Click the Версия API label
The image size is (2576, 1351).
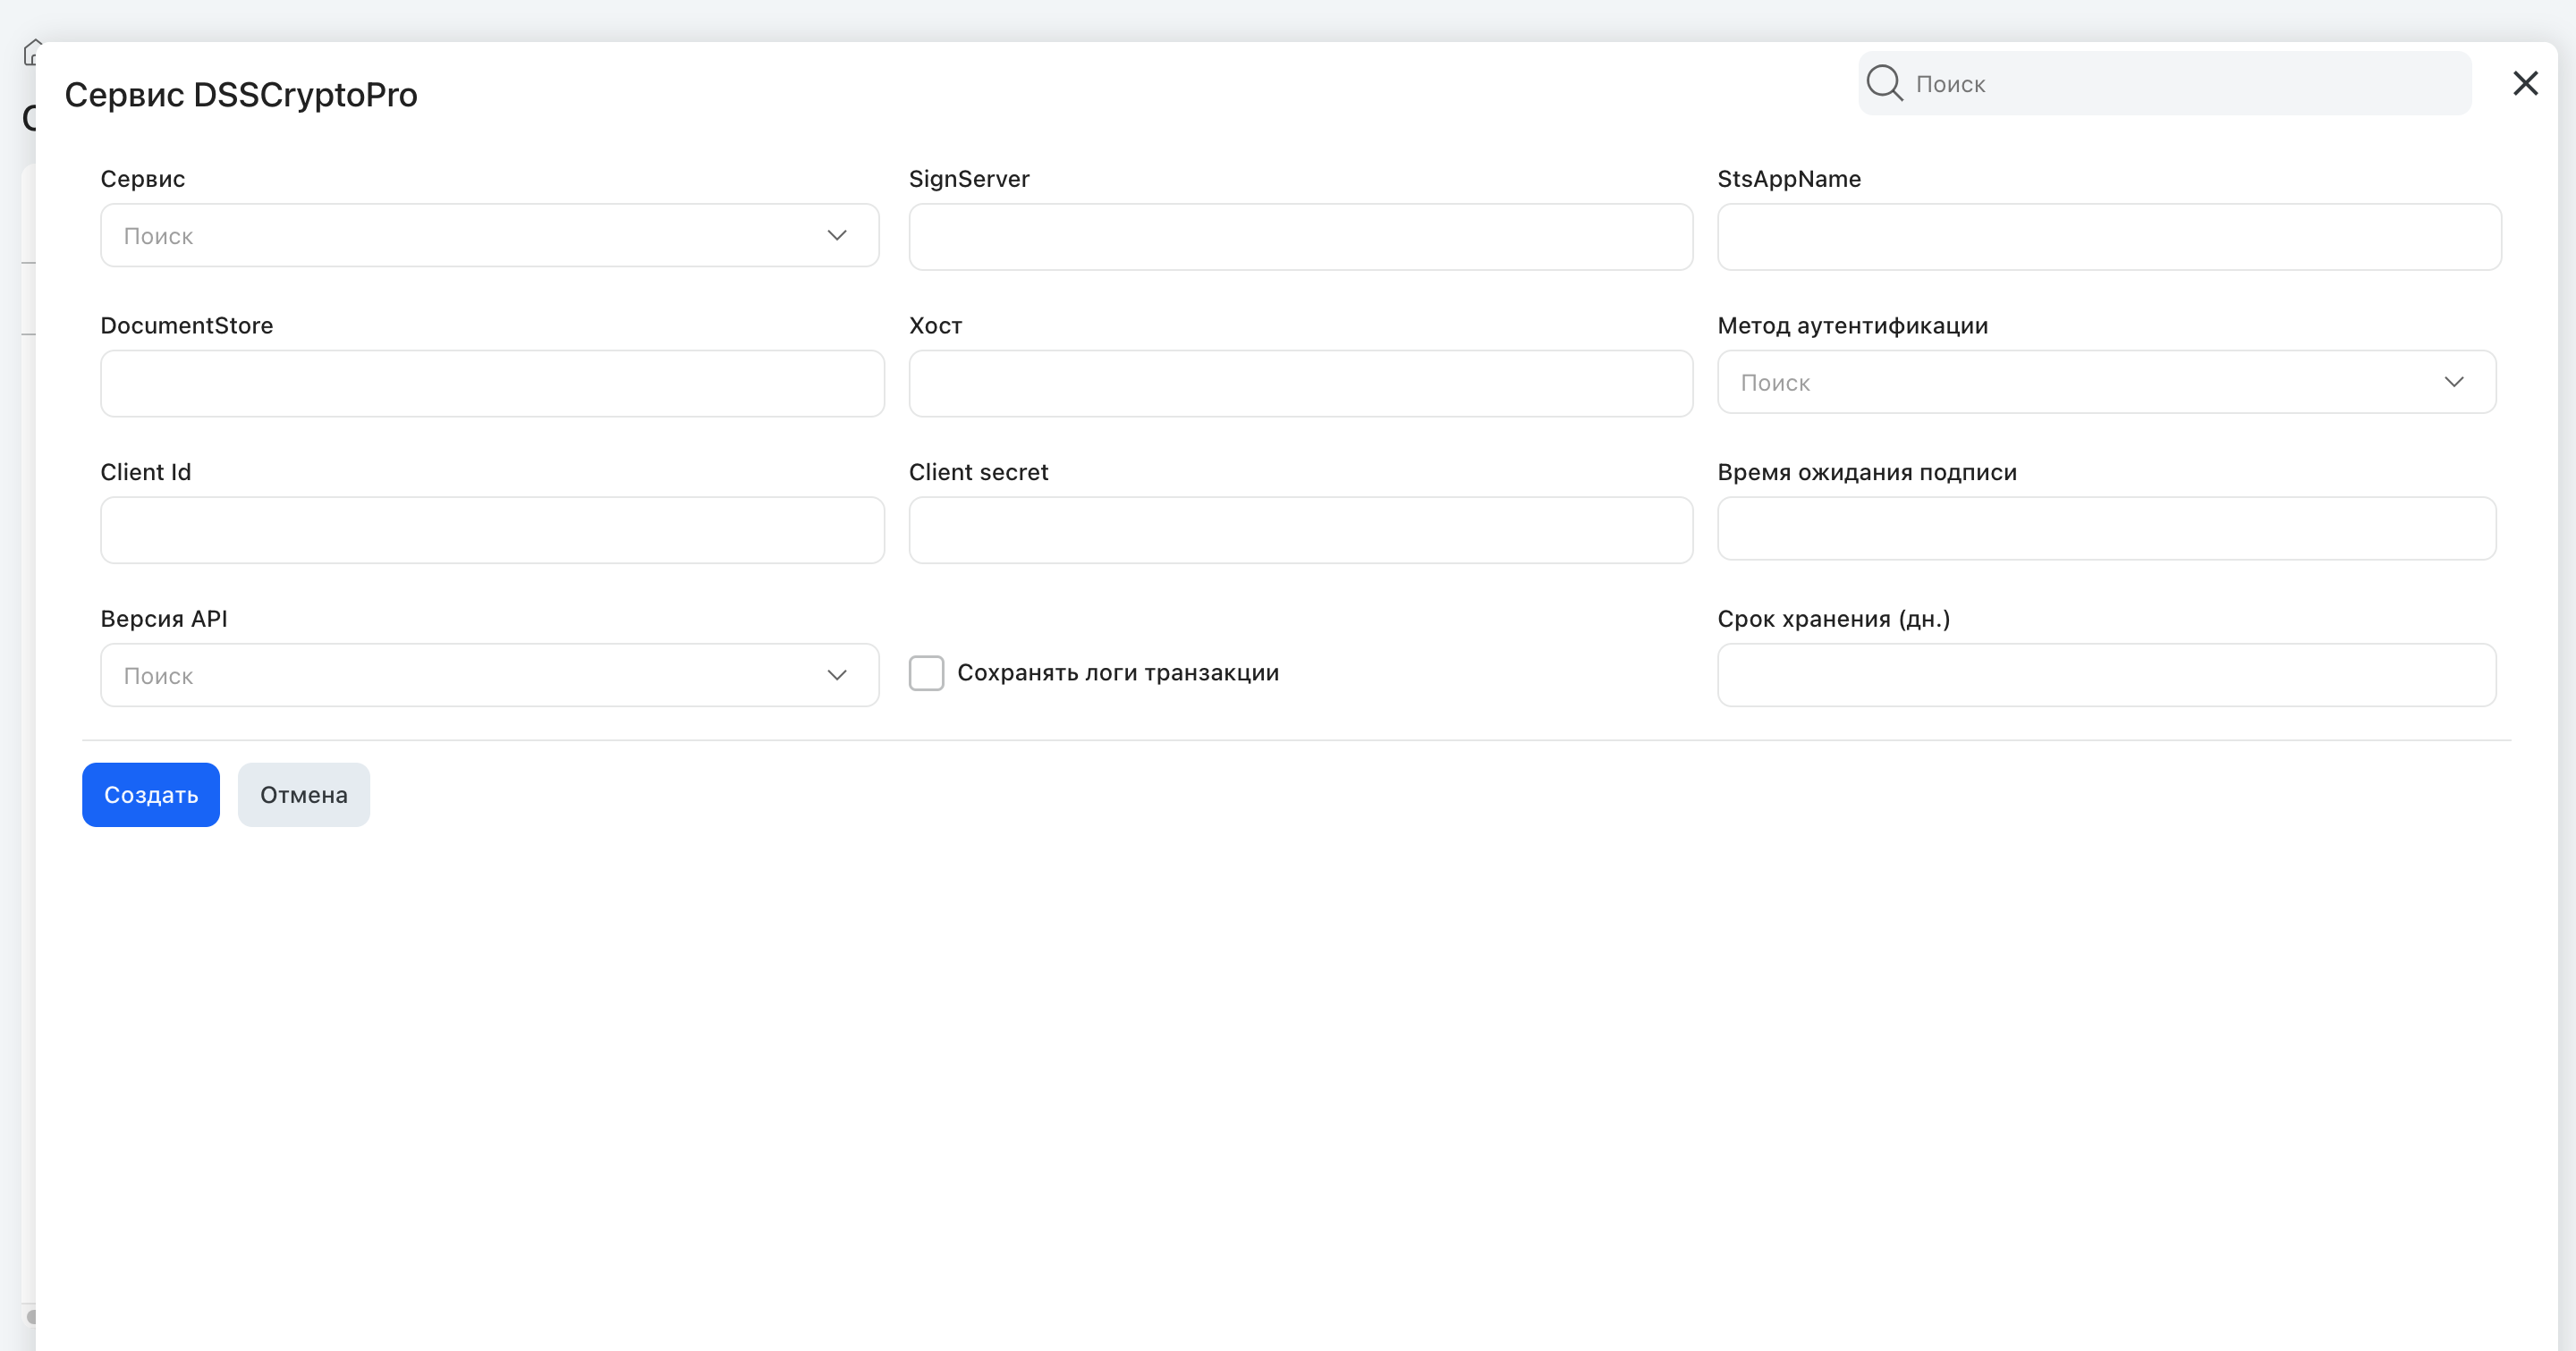(164, 620)
